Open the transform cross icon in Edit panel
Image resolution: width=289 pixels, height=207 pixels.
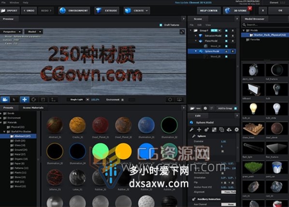pyautogui.click(x=199, y=129)
